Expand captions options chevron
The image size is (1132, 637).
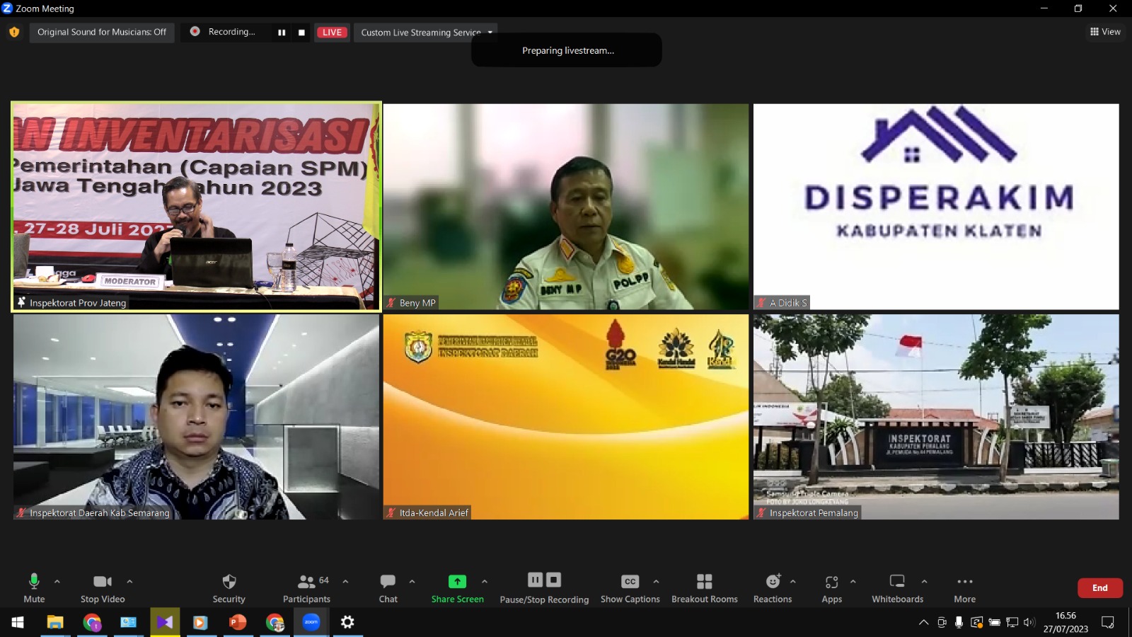(x=656, y=582)
